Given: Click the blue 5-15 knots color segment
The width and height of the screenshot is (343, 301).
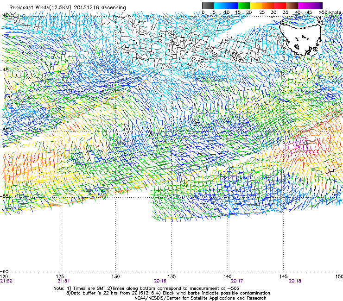Looking at the screenshot, I should (226, 6).
